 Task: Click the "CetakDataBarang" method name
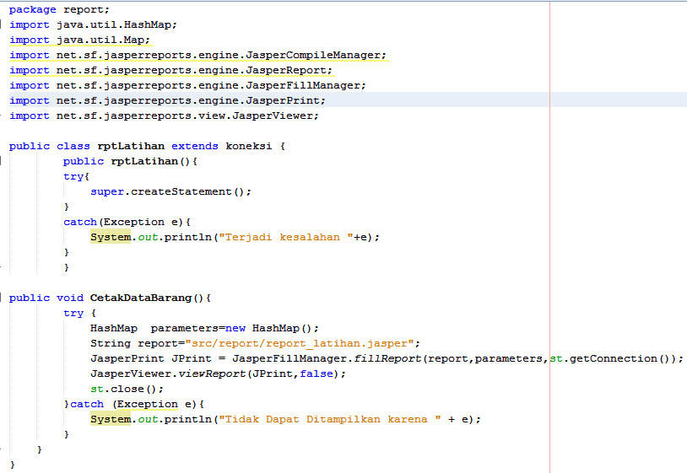[x=141, y=298]
